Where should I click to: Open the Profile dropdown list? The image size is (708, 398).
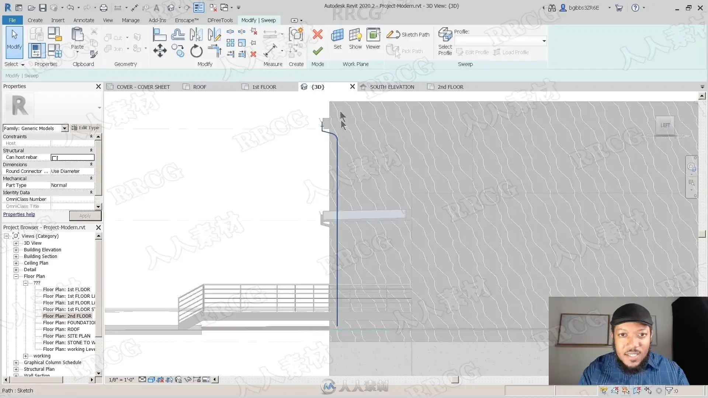click(x=544, y=41)
